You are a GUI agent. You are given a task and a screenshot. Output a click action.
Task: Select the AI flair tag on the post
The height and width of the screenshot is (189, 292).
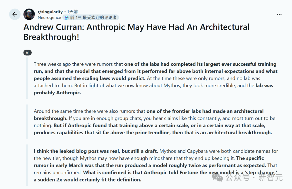tap(27, 53)
